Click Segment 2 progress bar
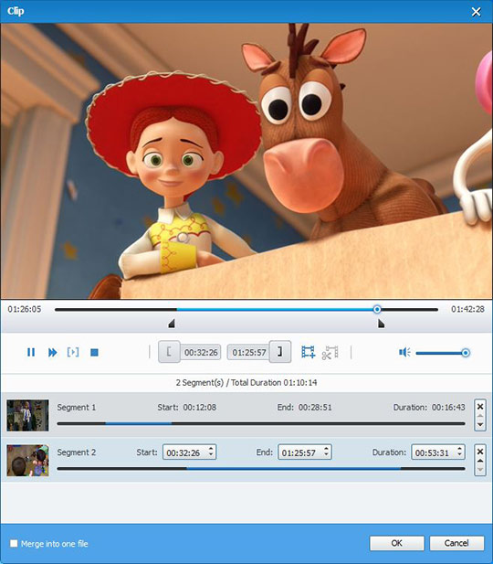493x564 pixels. [x=261, y=469]
